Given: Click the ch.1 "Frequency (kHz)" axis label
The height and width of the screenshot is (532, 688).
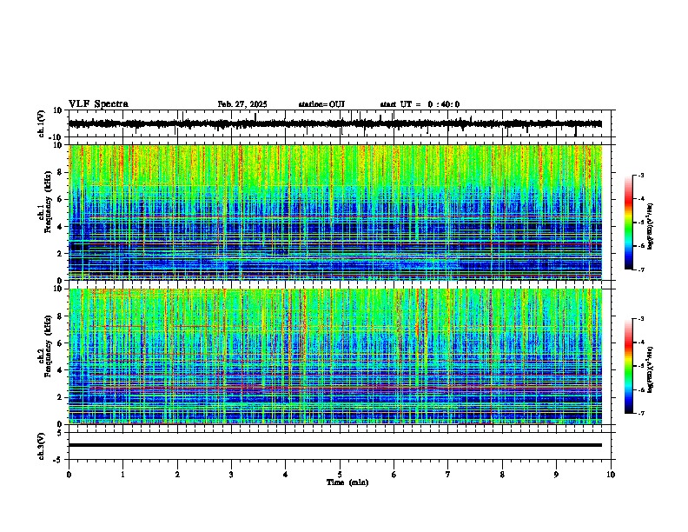Looking at the screenshot, I should [48, 202].
